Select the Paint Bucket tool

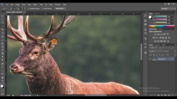tap(2, 53)
